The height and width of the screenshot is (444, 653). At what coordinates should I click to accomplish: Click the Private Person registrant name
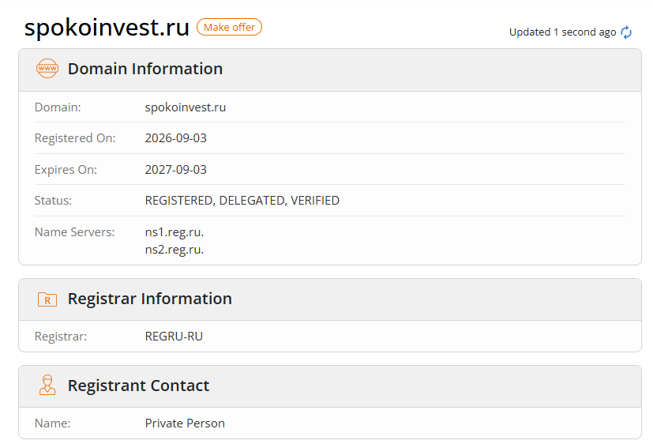click(x=185, y=423)
